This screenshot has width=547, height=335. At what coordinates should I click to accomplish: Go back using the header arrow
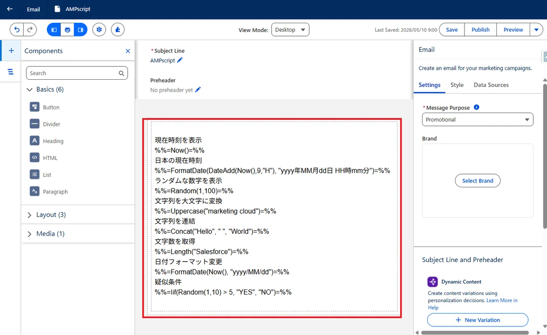(10, 9)
